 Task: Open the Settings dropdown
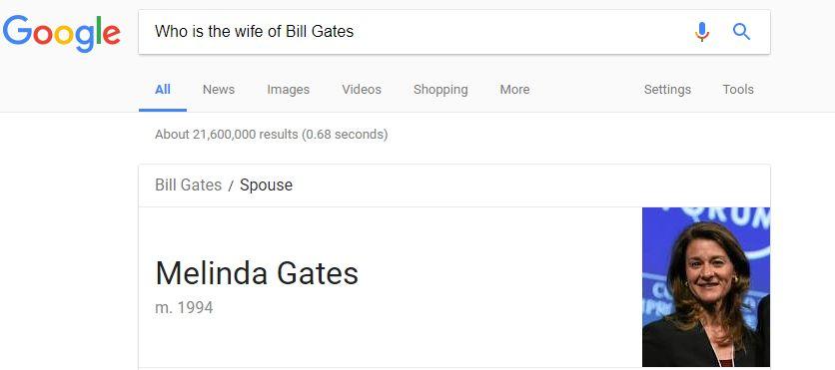pos(667,90)
